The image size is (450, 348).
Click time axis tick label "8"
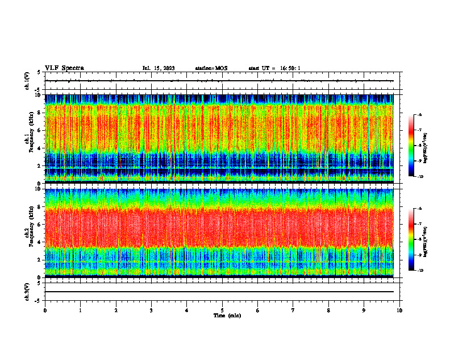(x=328, y=310)
